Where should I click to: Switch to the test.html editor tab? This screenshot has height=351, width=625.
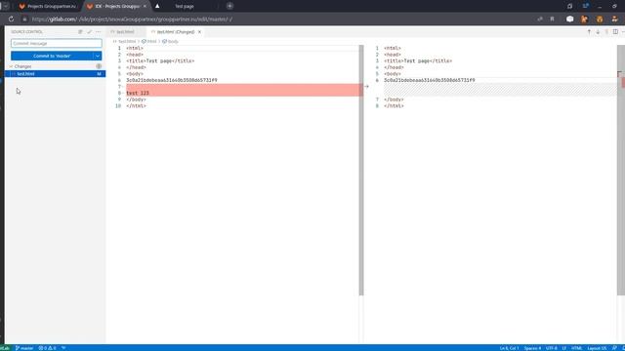[125, 32]
